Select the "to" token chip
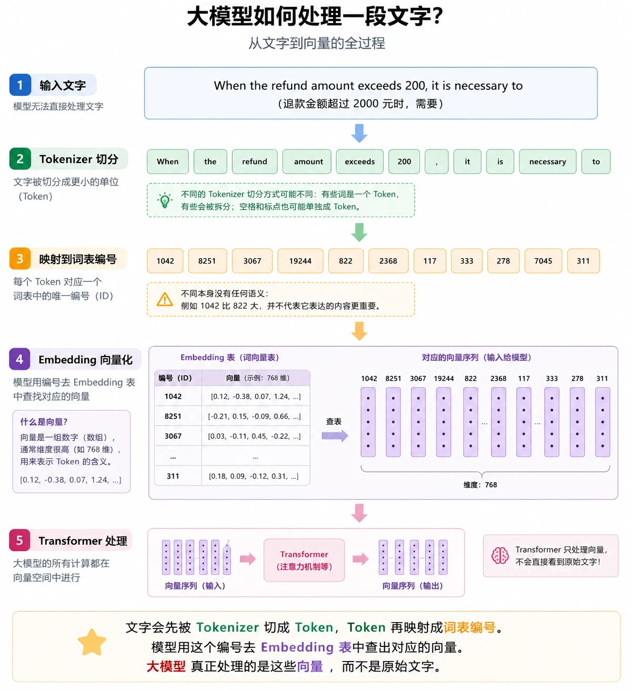Image resolution: width=631 pixels, height=690 pixels. tap(596, 161)
